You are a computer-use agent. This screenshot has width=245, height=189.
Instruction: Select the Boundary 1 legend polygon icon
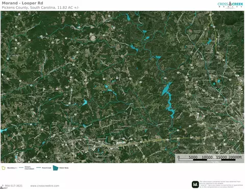pos(4,168)
